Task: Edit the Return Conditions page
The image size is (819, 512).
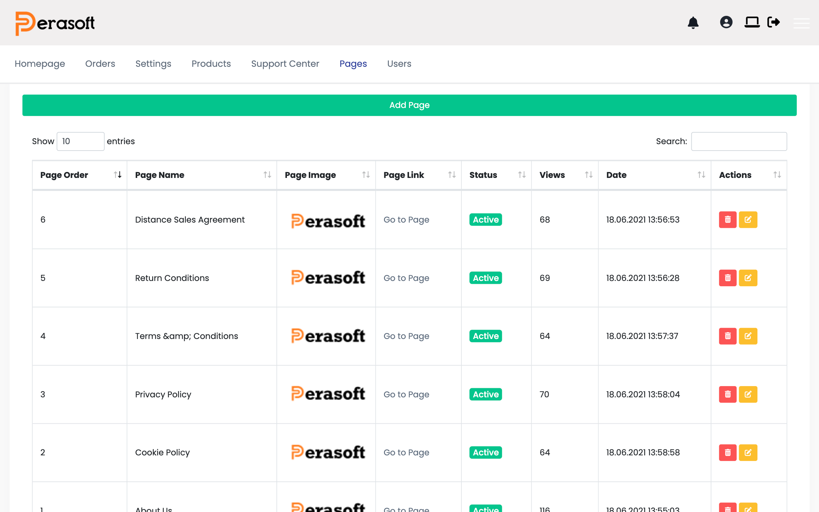Action: coord(748,278)
